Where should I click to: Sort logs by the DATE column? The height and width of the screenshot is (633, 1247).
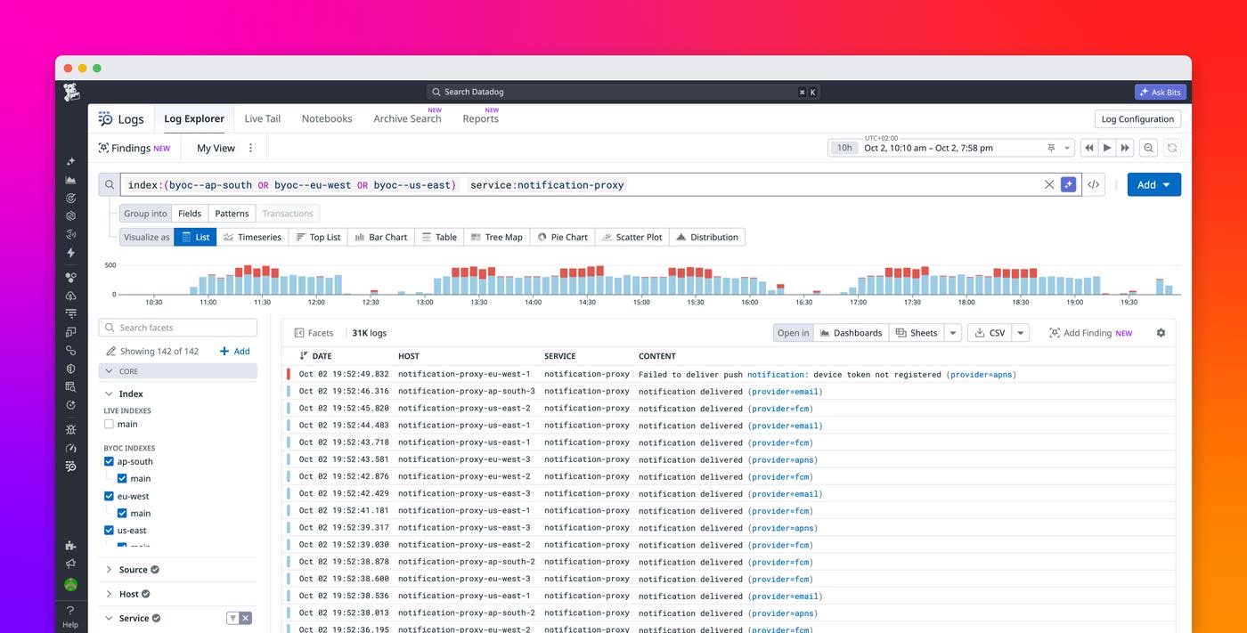(x=315, y=356)
